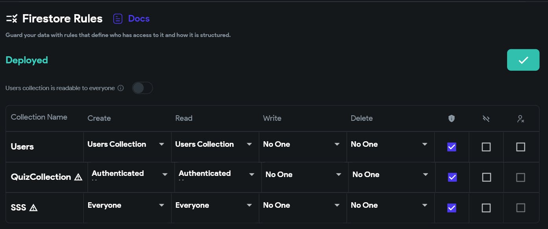This screenshot has width=548, height=229.
Task: Uncheck the shield checkbox in the Users row
Action: pos(452,147)
